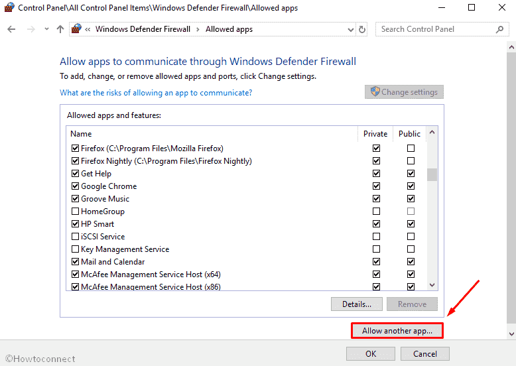The image size is (516, 366).
Task: Click list scrollbar up arrow
Action: pos(432,132)
